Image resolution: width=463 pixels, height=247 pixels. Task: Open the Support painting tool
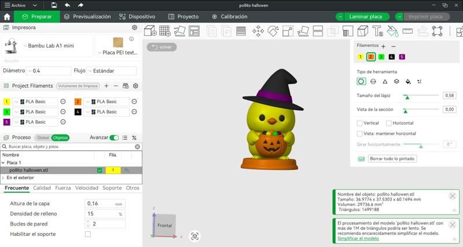tap(348, 31)
